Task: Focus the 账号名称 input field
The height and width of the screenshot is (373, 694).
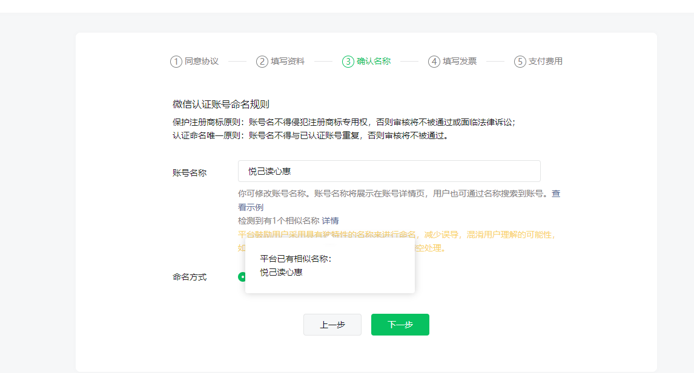Action: point(389,171)
